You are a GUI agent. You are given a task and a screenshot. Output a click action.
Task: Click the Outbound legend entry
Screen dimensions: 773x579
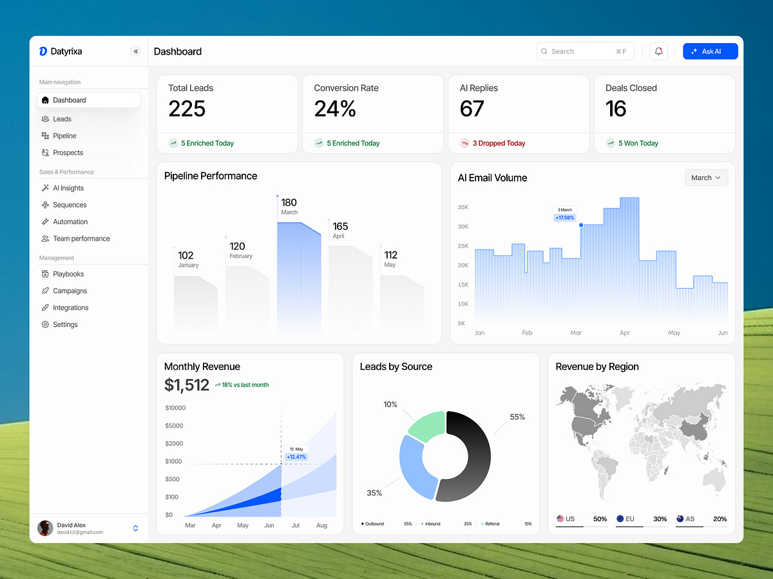pyautogui.click(x=386, y=524)
